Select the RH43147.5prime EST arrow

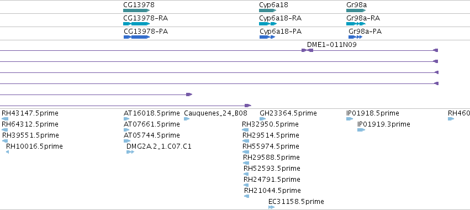point(5,119)
